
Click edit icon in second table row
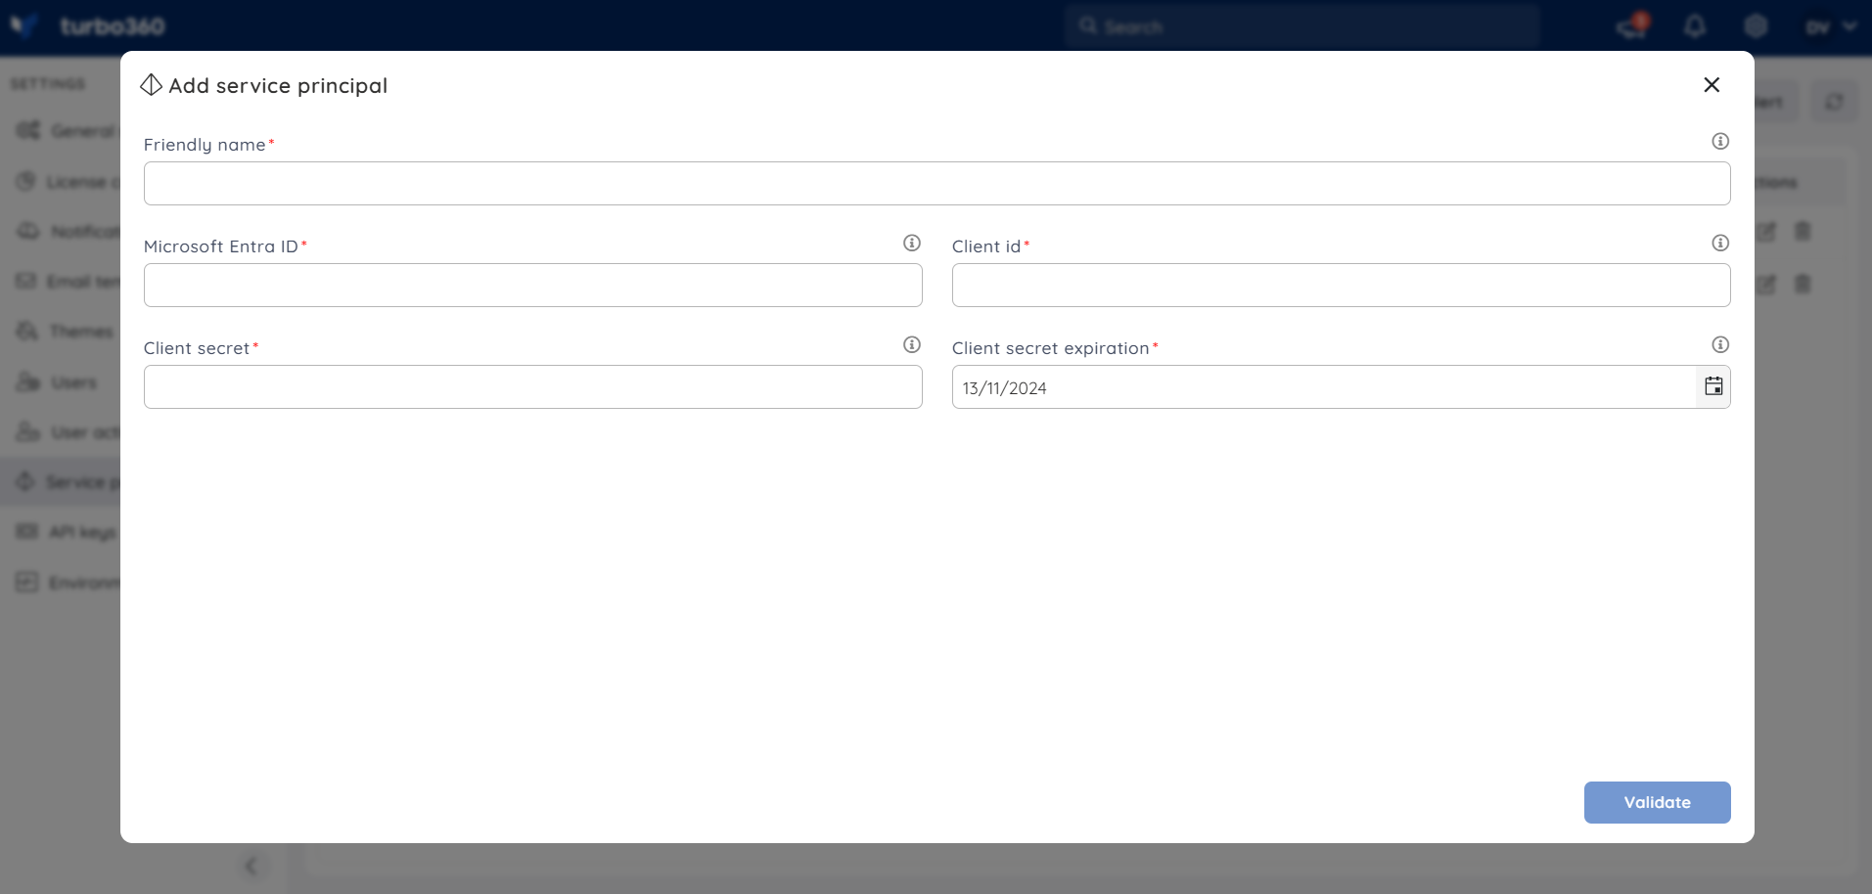[1765, 285]
